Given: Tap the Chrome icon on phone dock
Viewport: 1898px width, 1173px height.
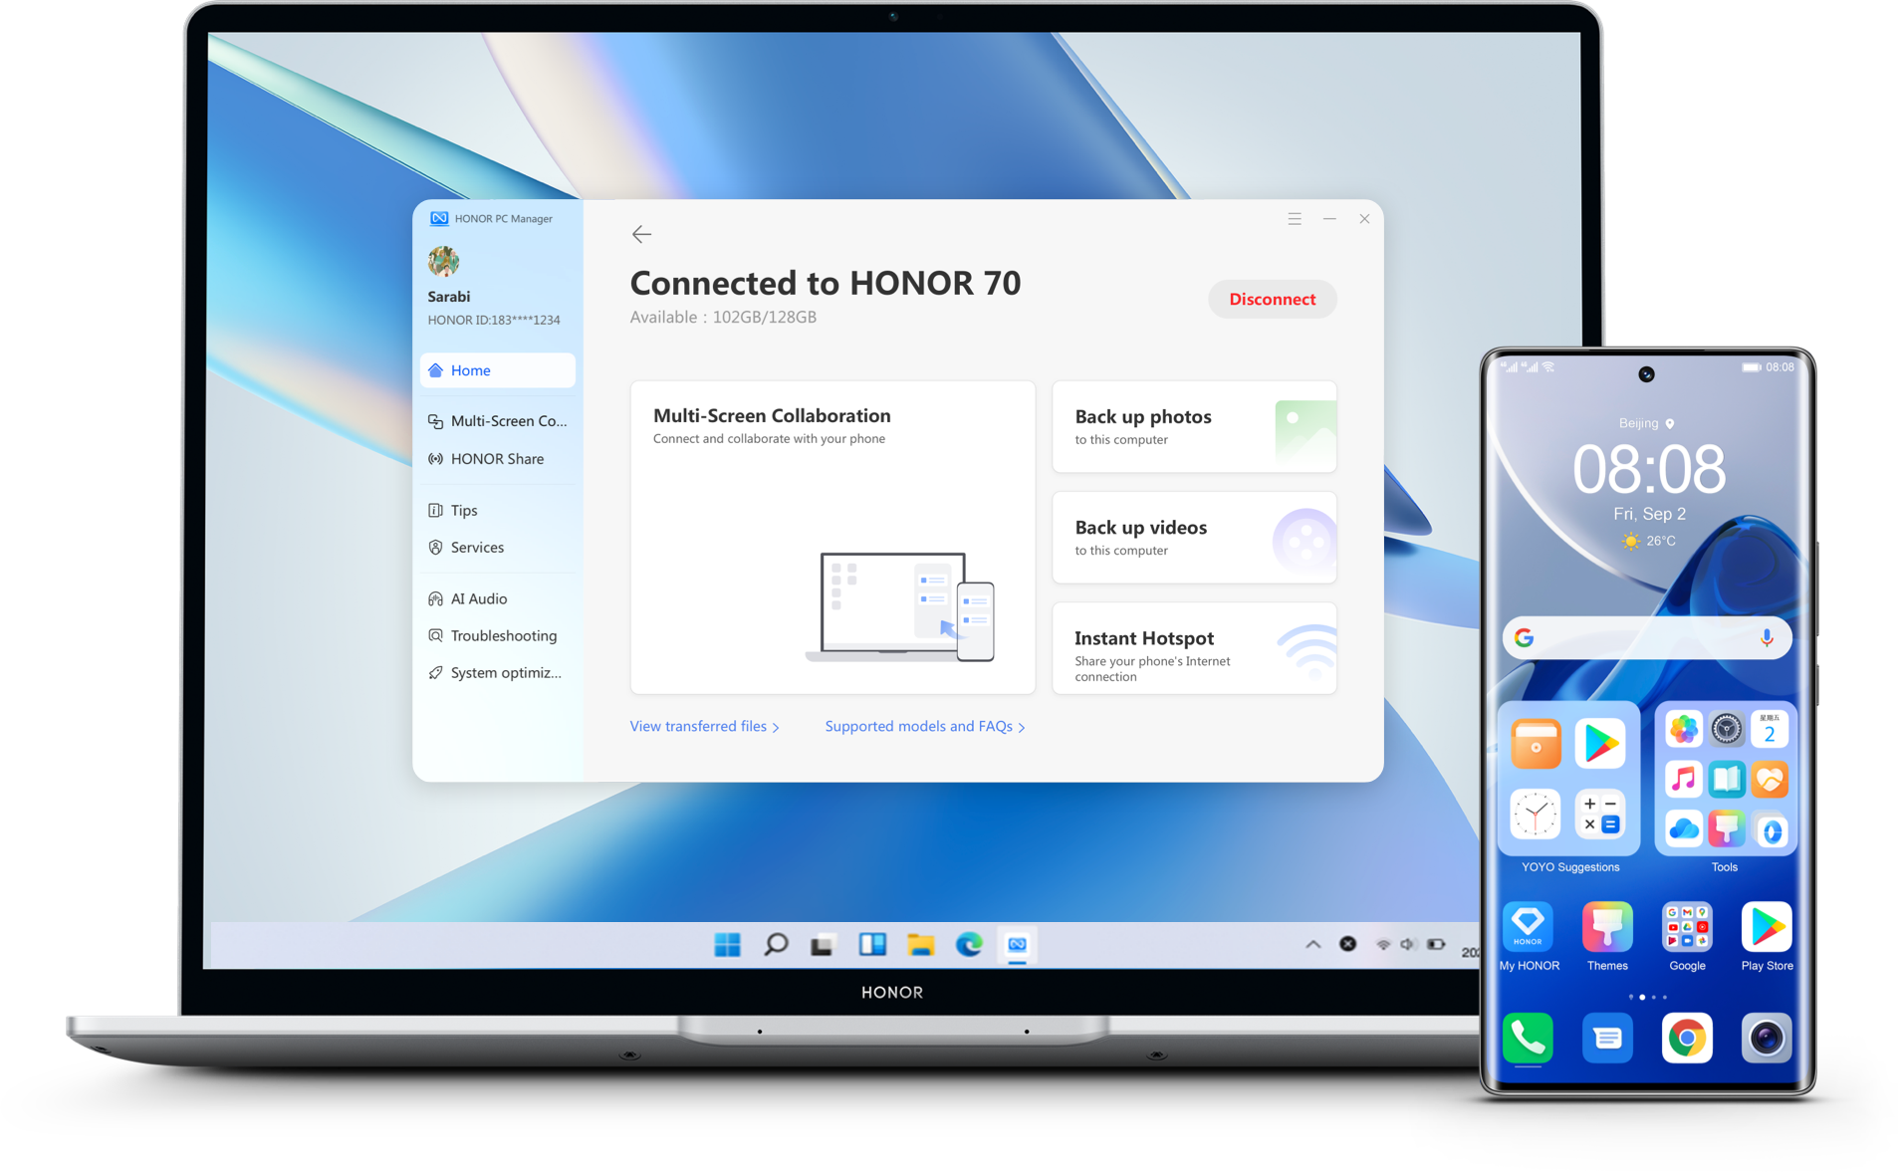Looking at the screenshot, I should [x=1686, y=1039].
